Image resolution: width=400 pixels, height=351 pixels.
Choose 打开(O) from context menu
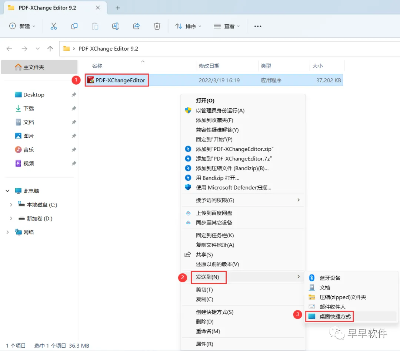pyautogui.click(x=243, y=100)
